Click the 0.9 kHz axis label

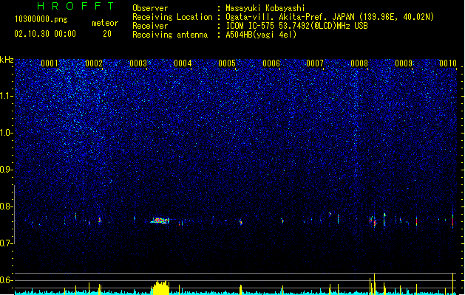(7, 170)
